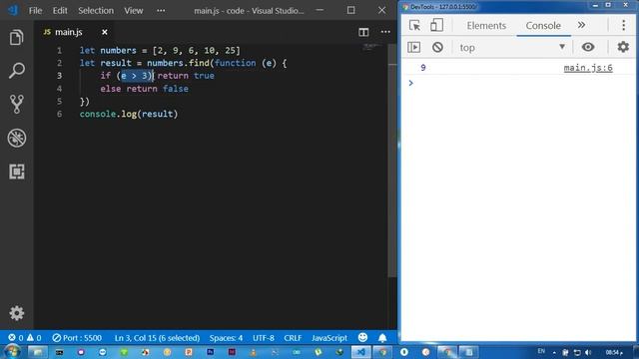This screenshot has height=359, width=639.
Task: Select the main.js tab
Action: (69, 32)
